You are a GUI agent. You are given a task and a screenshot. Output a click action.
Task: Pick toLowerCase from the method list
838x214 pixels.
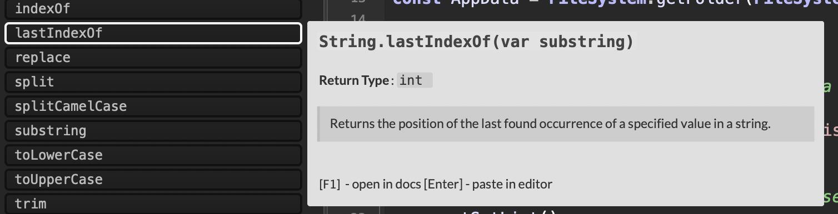(x=153, y=155)
